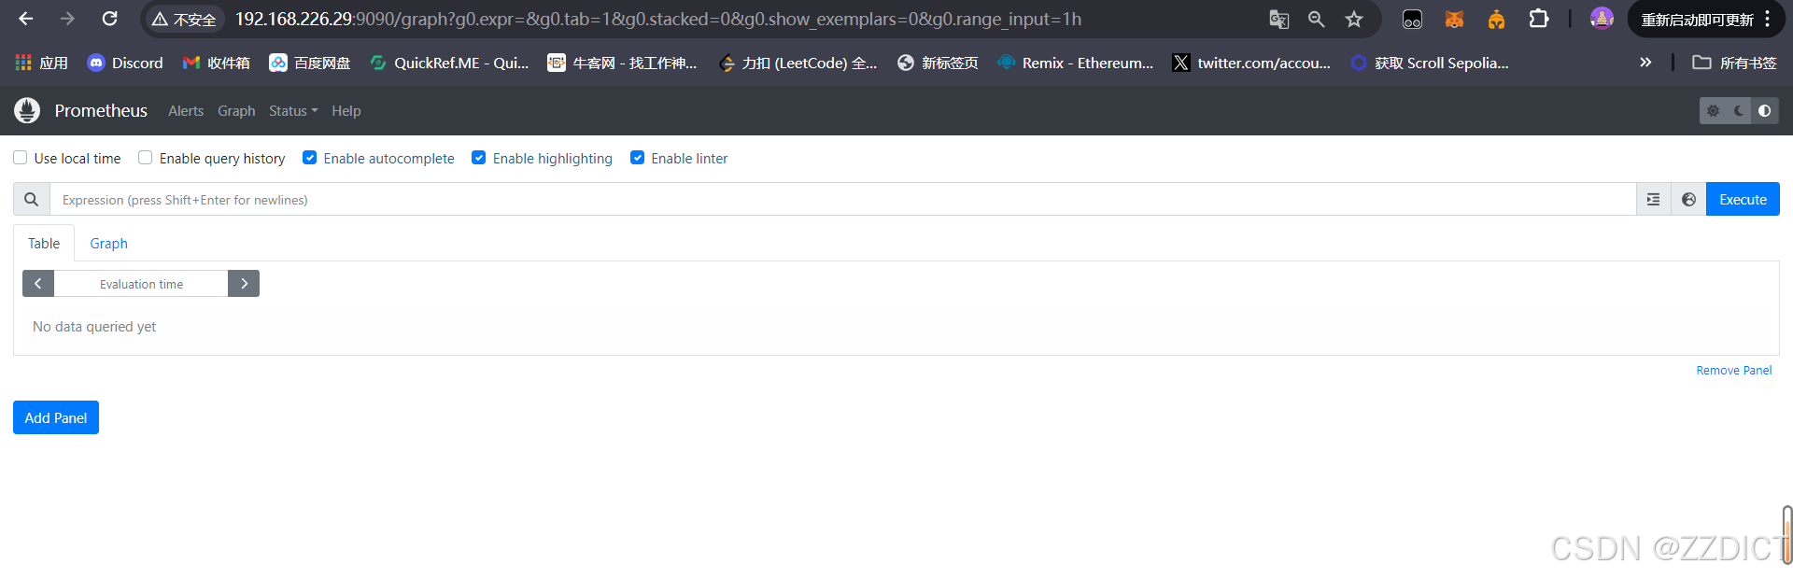Focus the Expression input field
The height and width of the screenshot is (578, 1793).
point(843,199)
